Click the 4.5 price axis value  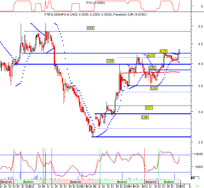[200, 44]
